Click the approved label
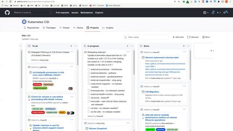The height and width of the screenshot is (131, 233). (150, 130)
